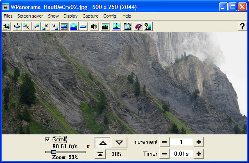Click the capture-frame picture icon

tap(127, 27)
